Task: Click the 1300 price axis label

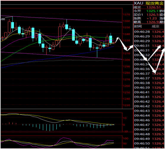Action: pyautogui.click(x=126, y=60)
